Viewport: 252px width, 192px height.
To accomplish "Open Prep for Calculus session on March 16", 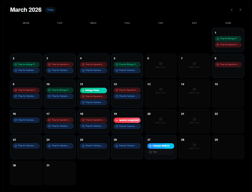I will click(x=26, y=120).
